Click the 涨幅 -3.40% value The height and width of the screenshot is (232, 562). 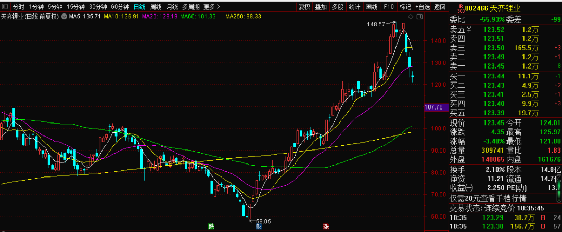[493, 141]
